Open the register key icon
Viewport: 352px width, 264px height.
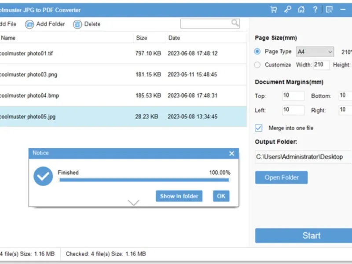click(x=287, y=9)
